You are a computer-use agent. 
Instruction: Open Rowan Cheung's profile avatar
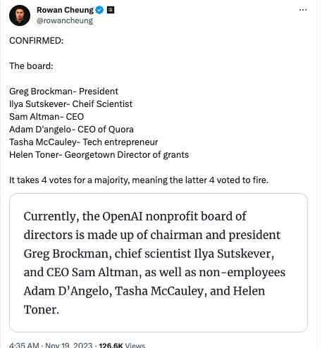point(20,15)
